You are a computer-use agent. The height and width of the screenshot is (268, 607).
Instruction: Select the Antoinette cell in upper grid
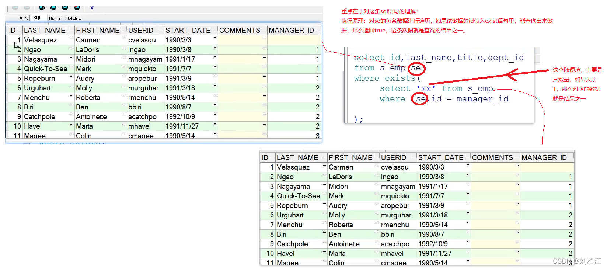(101, 116)
